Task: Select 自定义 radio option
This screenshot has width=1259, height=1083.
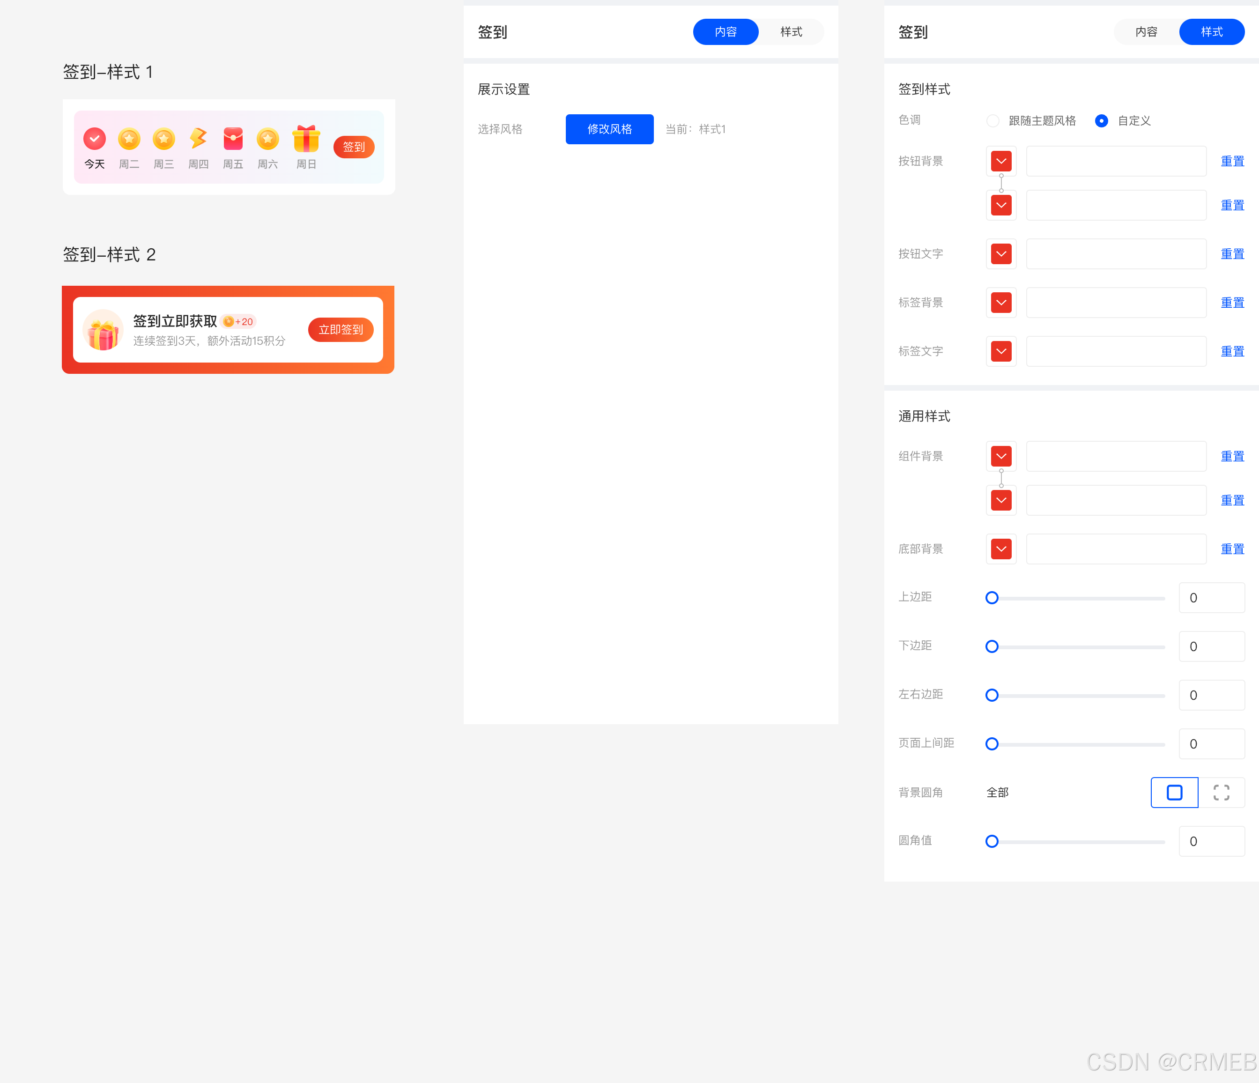Action: tap(1101, 121)
